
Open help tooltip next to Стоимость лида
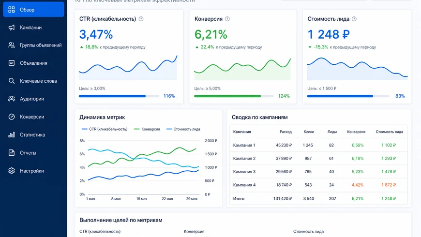(x=354, y=19)
